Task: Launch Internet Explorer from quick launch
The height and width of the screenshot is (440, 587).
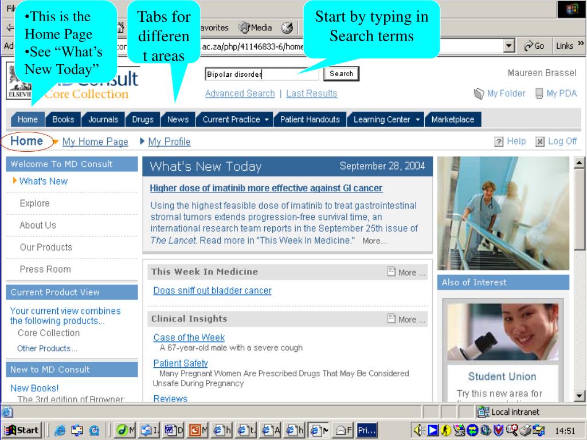Action: [60, 430]
